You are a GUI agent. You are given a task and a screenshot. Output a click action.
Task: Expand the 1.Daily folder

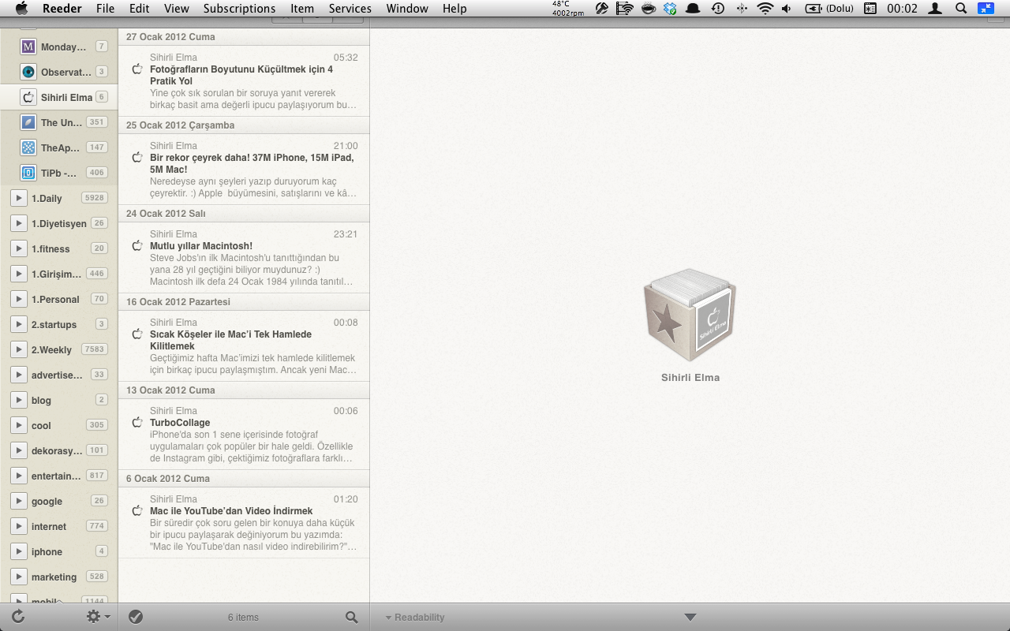coord(19,198)
